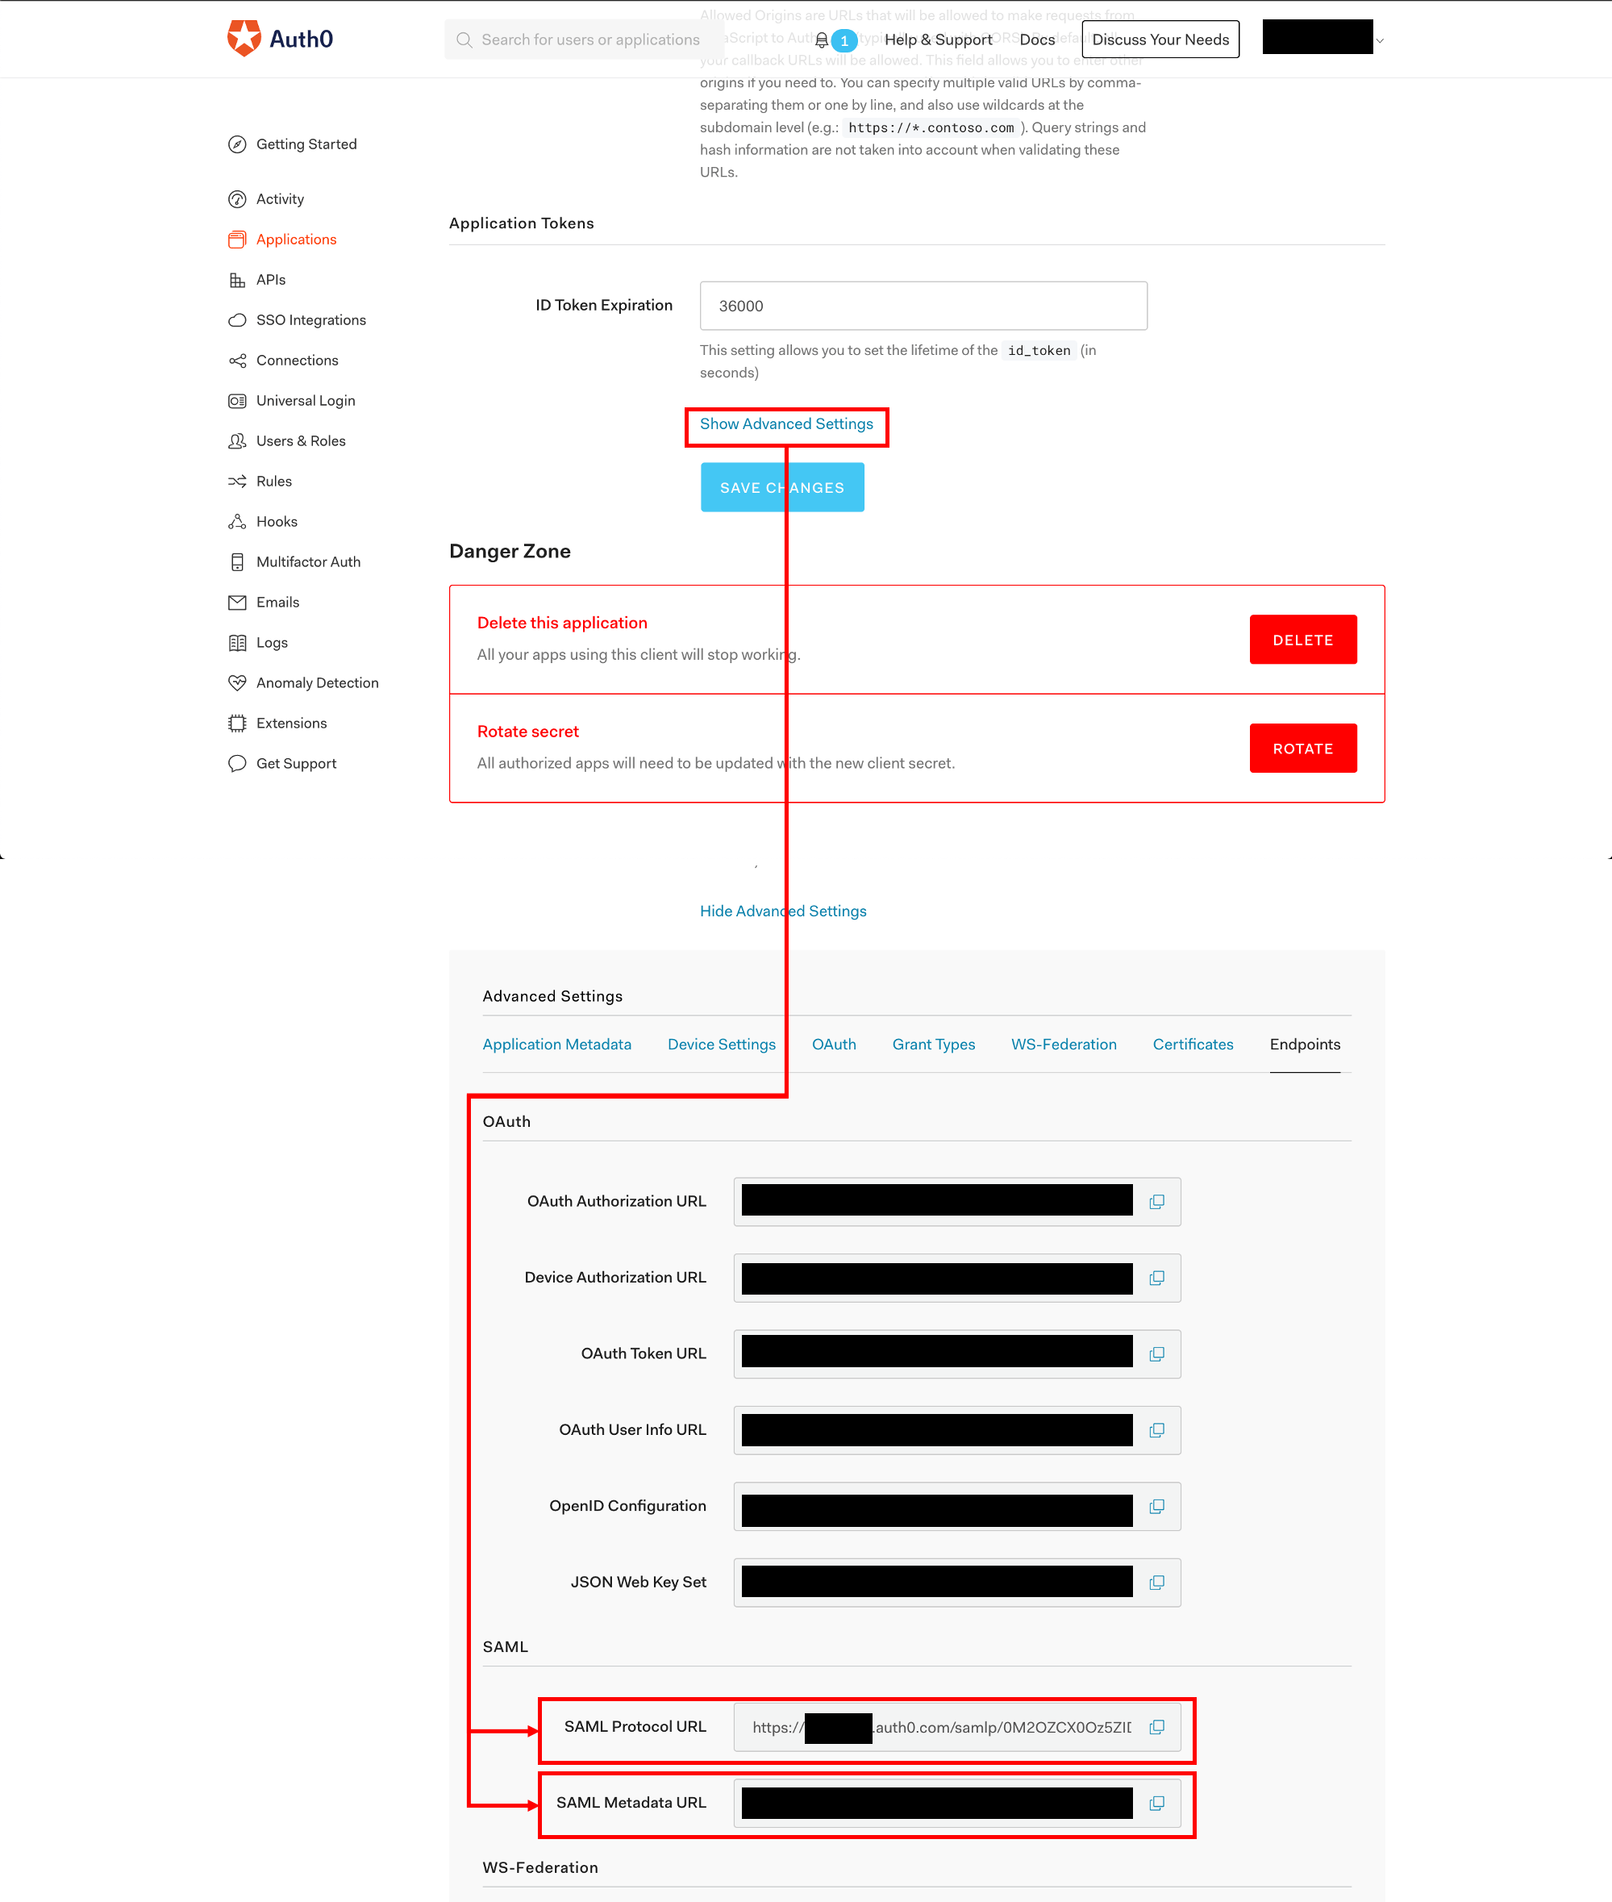Screen dimensions: 1612x1902
Task: Click the APIs sidebar icon
Action: [238, 280]
